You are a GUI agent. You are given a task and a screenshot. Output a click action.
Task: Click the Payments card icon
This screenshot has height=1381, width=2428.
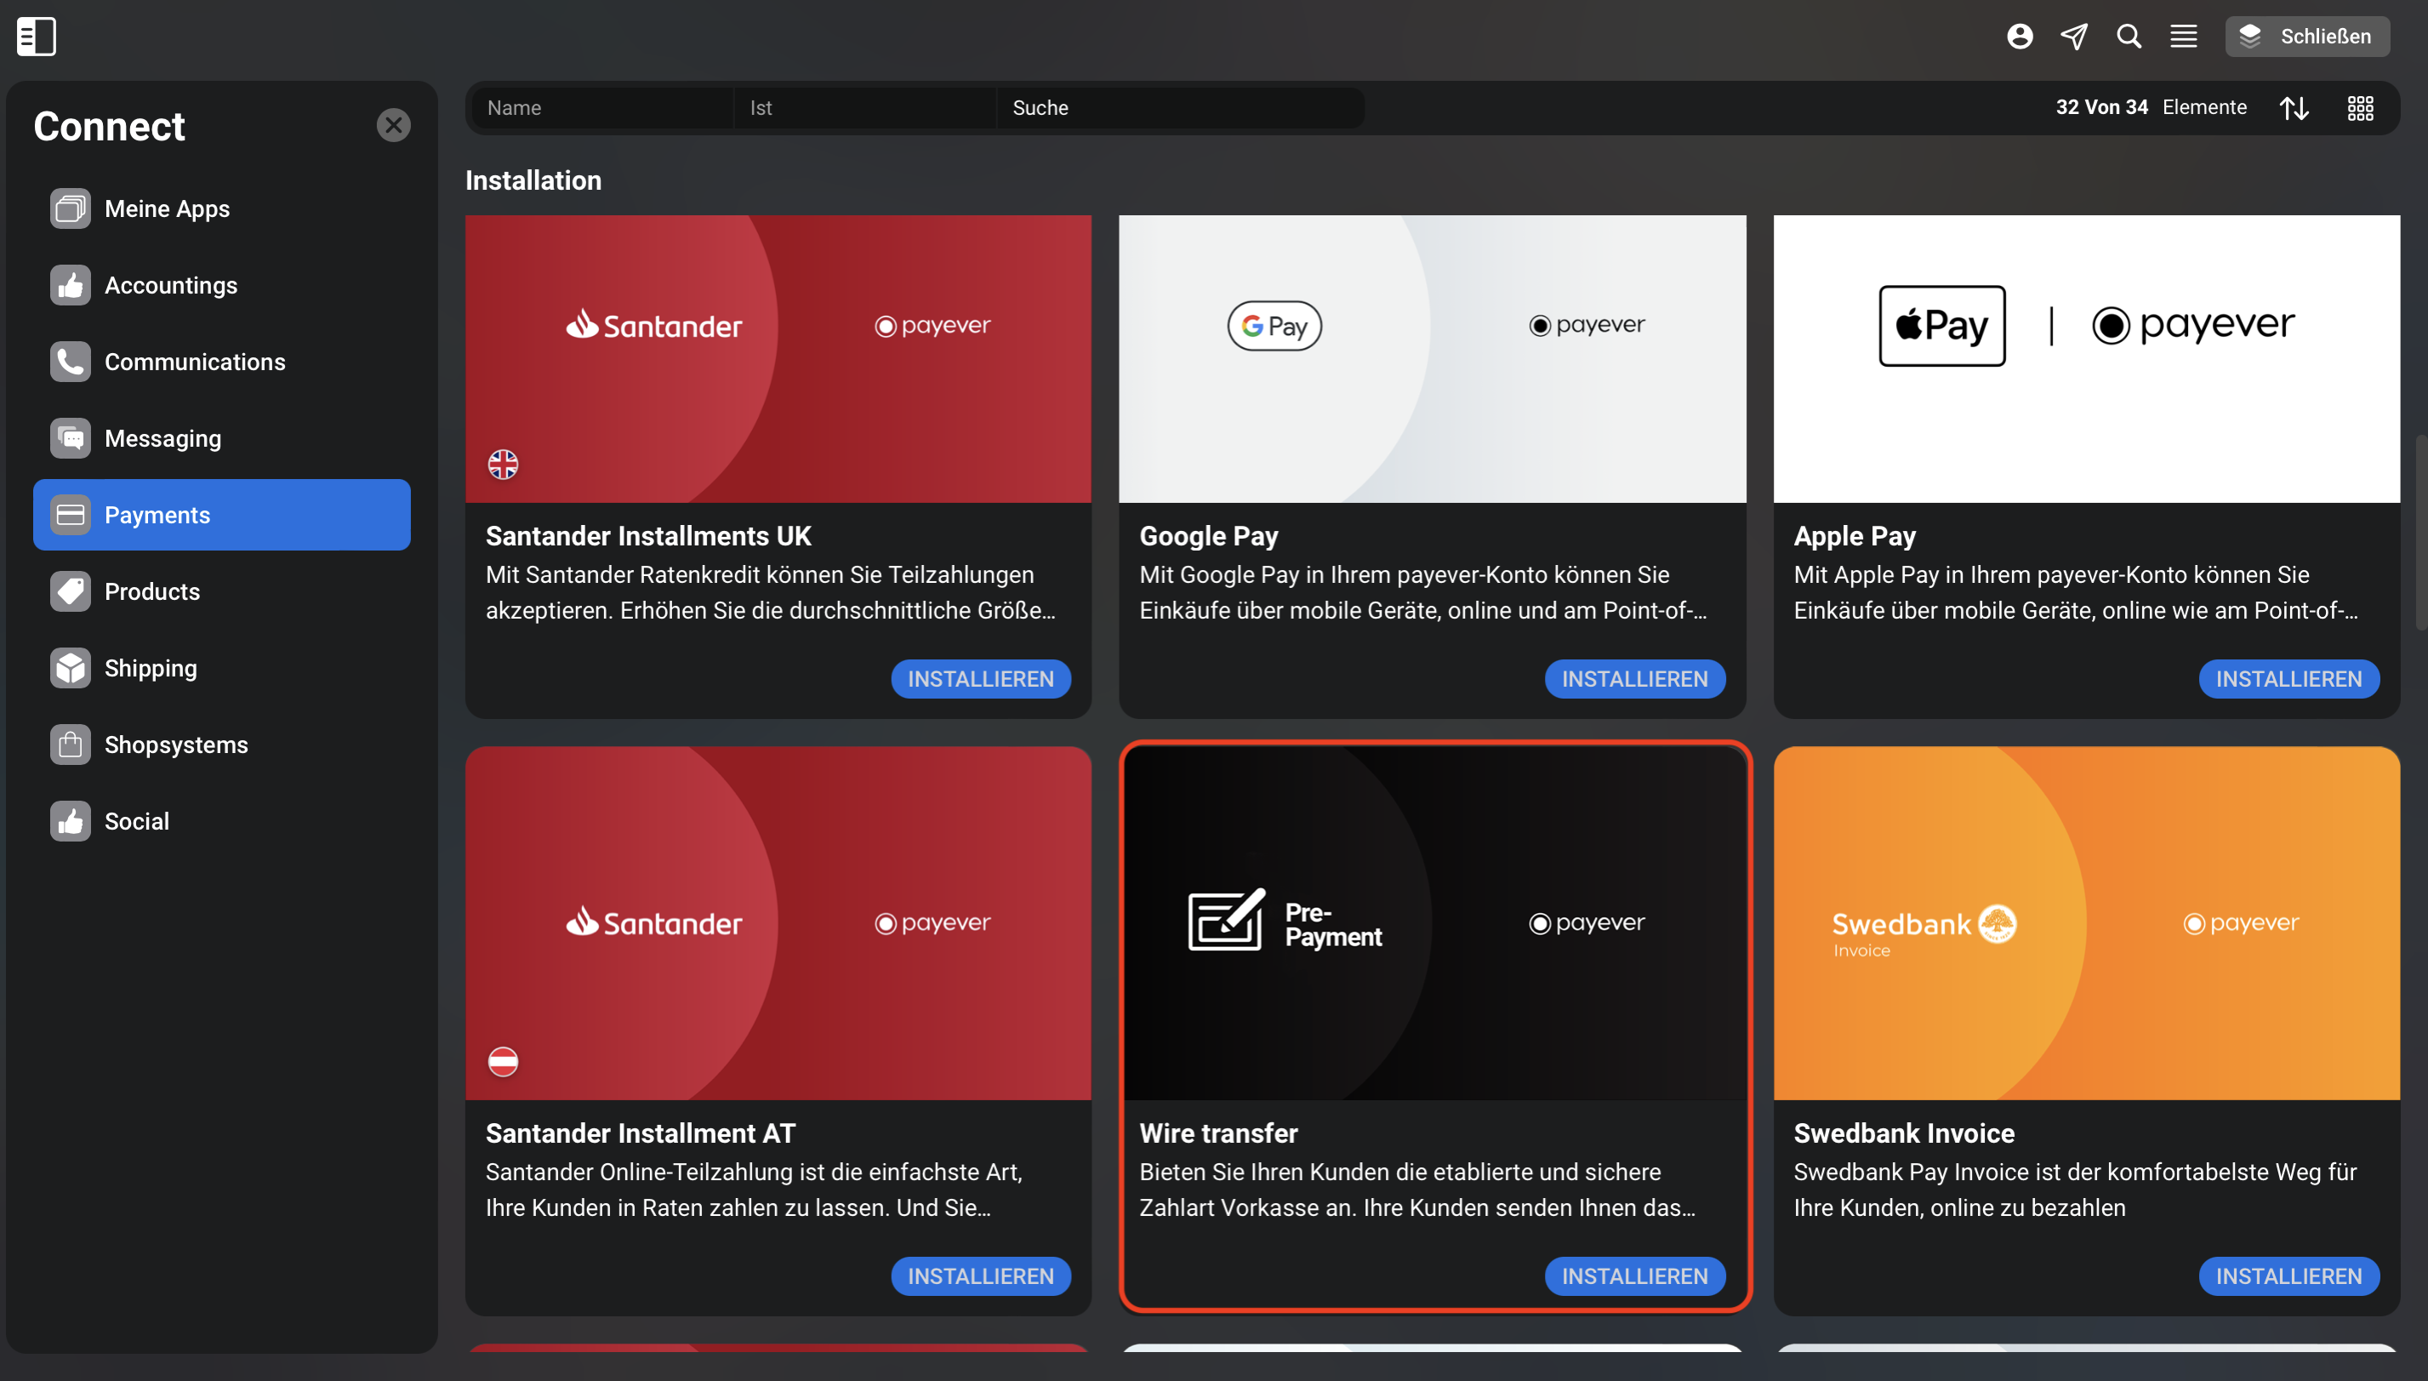(70, 515)
